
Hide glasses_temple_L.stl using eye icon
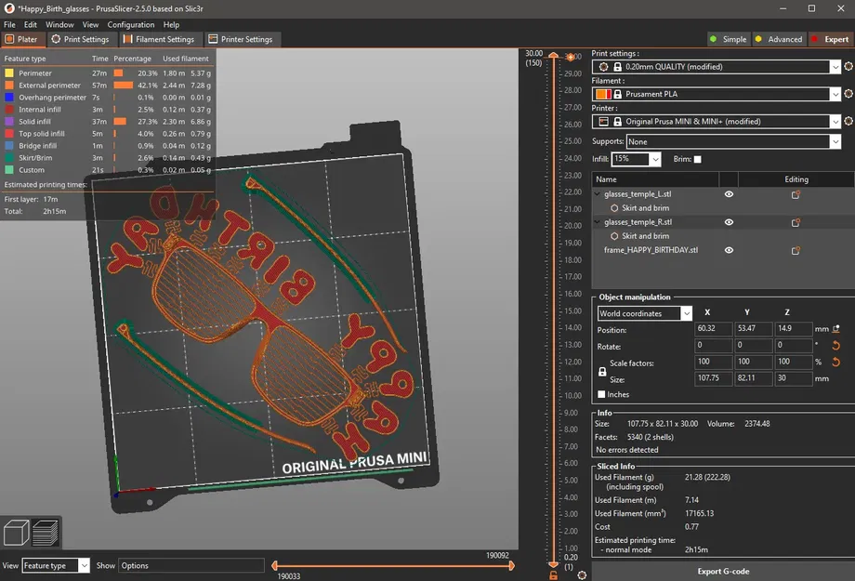click(730, 194)
